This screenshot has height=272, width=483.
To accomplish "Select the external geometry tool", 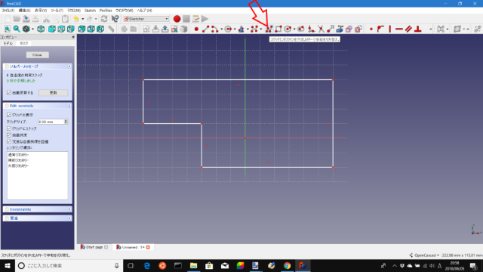I will pyautogui.click(x=340, y=29).
